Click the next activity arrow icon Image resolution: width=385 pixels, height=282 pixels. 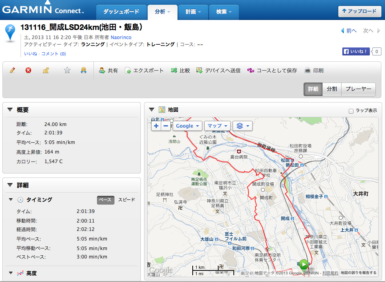coord(379,31)
